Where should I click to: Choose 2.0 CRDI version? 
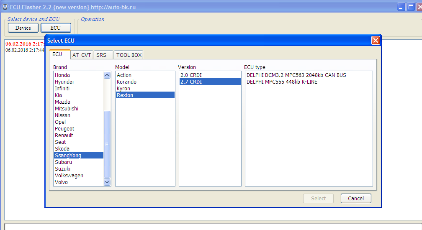click(x=210, y=75)
